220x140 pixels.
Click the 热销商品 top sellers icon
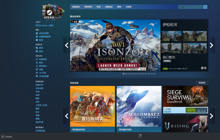pyautogui.click(x=37, y=60)
